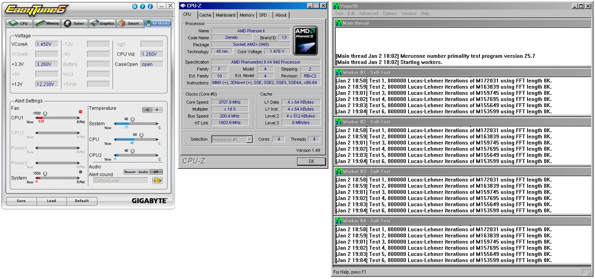Image resolution: width=595 pixels, height=279 pixels.
Task: Open EasyTune6 help question-mark icon
Action: [x=143, y=7]
